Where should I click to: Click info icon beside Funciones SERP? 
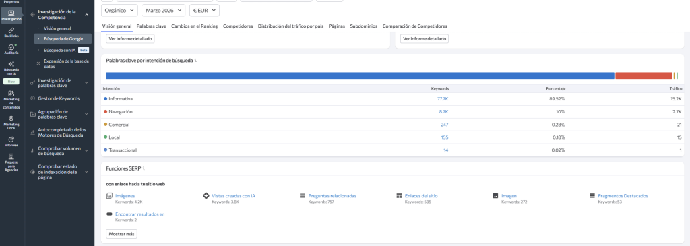(x=144, y=168)
